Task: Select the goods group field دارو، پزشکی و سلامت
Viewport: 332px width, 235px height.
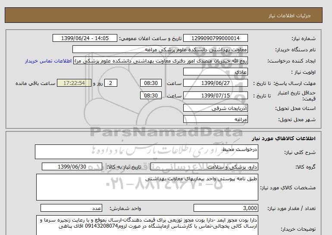Action: tap(204, 166)
